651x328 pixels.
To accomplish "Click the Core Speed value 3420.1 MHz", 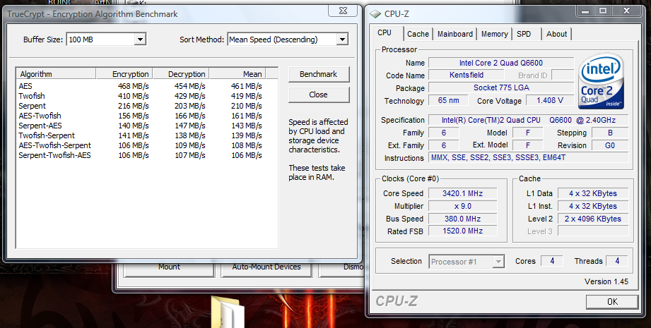I will pos(462,193).
